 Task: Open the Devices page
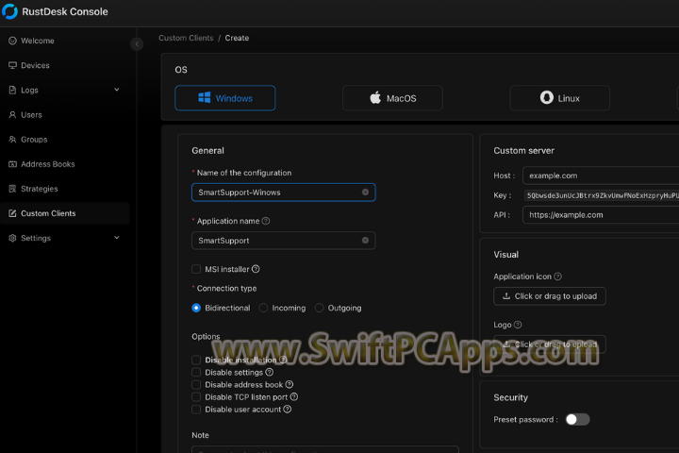pyautogui.click(x=65, y=65)
